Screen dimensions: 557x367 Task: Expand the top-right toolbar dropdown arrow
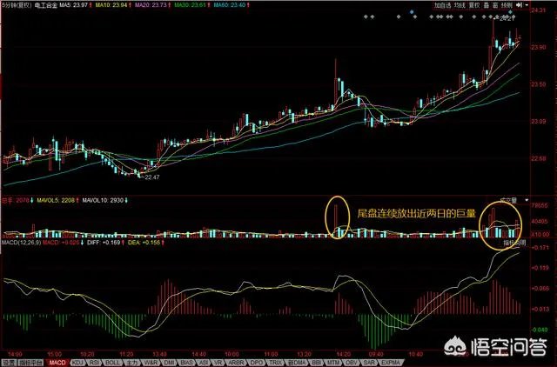click(x=525, y=4)
